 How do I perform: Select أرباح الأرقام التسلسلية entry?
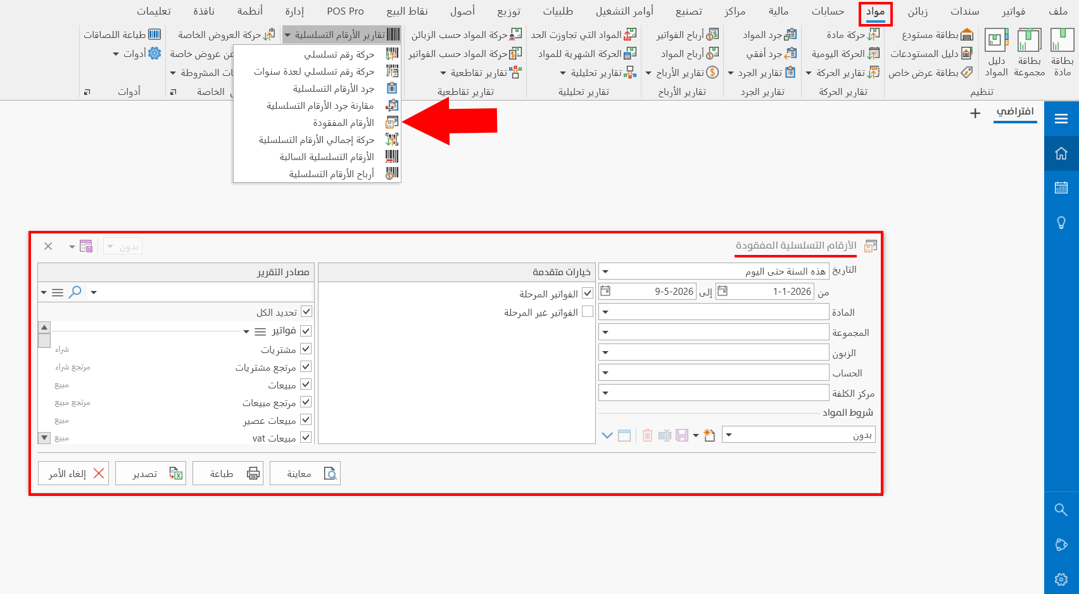pos(317,174)
